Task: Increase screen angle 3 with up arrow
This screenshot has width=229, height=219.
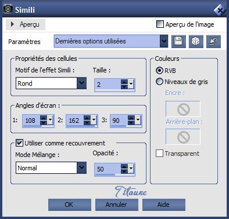Action: (131, 118)
